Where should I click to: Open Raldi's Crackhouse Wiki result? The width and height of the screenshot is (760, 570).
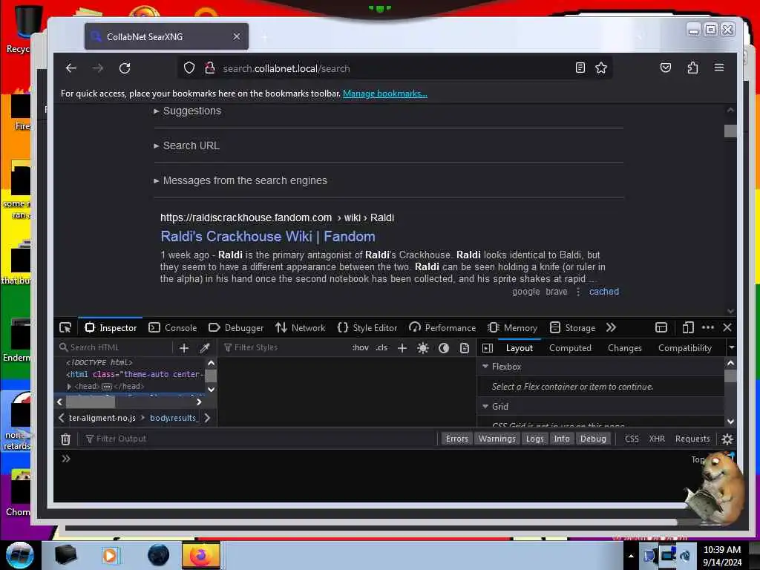click(267, 237)
